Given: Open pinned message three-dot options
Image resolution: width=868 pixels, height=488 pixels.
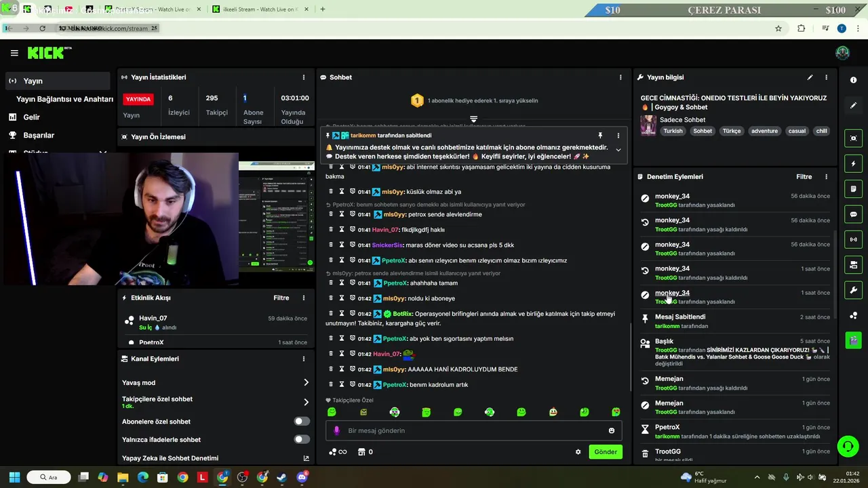Looking at the screenshot, I should tap(618, 136).
